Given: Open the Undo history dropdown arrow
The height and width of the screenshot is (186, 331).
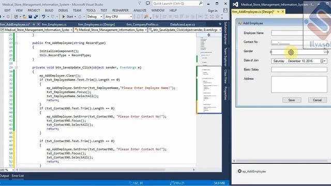Looking at the screenshot, I should pyautogui.click(x=48, y=17).
